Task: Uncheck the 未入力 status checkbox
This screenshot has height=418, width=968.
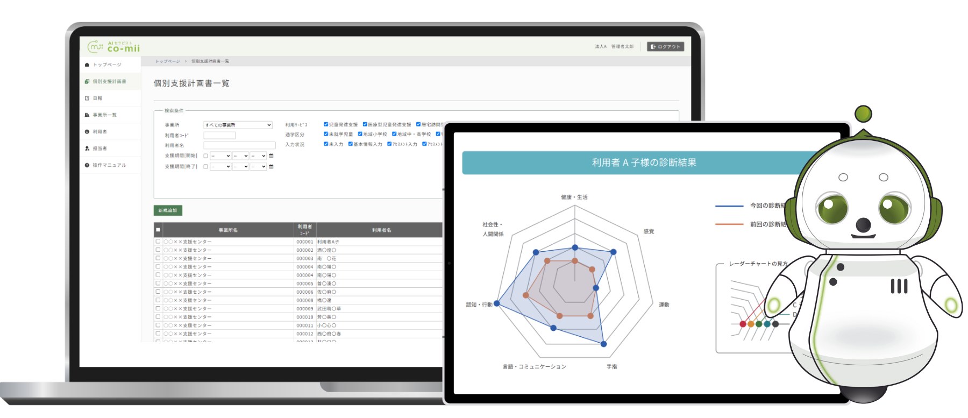Action: coord(326,144)
